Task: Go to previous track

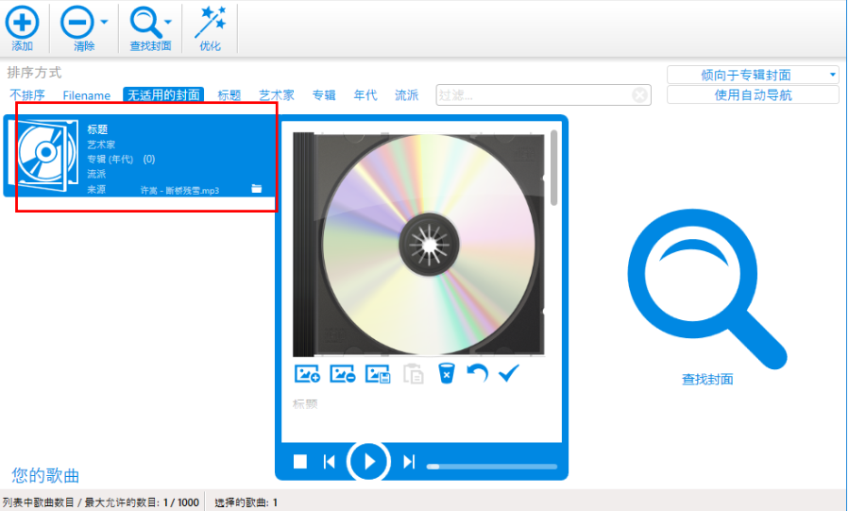Action: pos(330,462)
